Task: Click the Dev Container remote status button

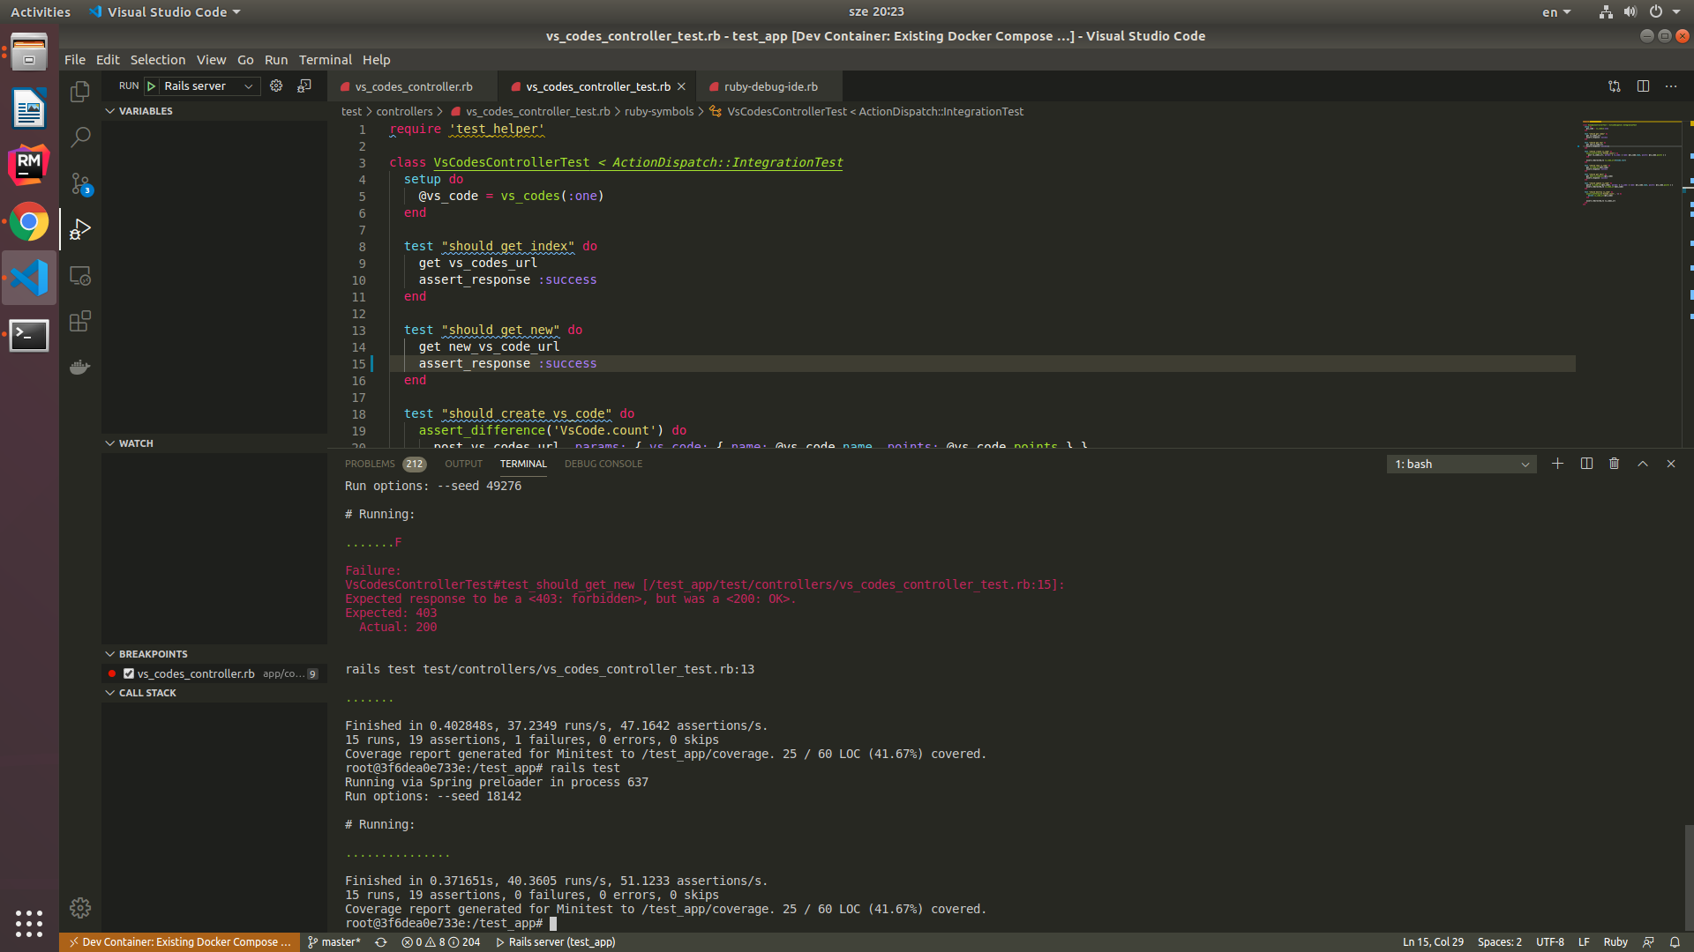Action: point(180,942)
